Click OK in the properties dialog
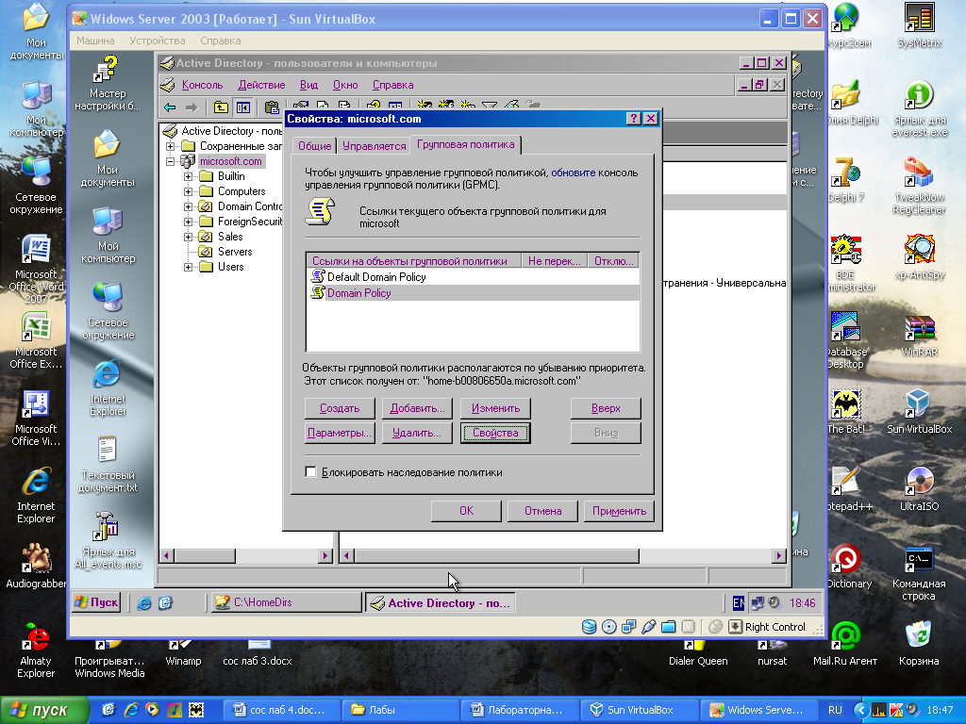This screenshot has width=966, height=724. coord(466,511)
